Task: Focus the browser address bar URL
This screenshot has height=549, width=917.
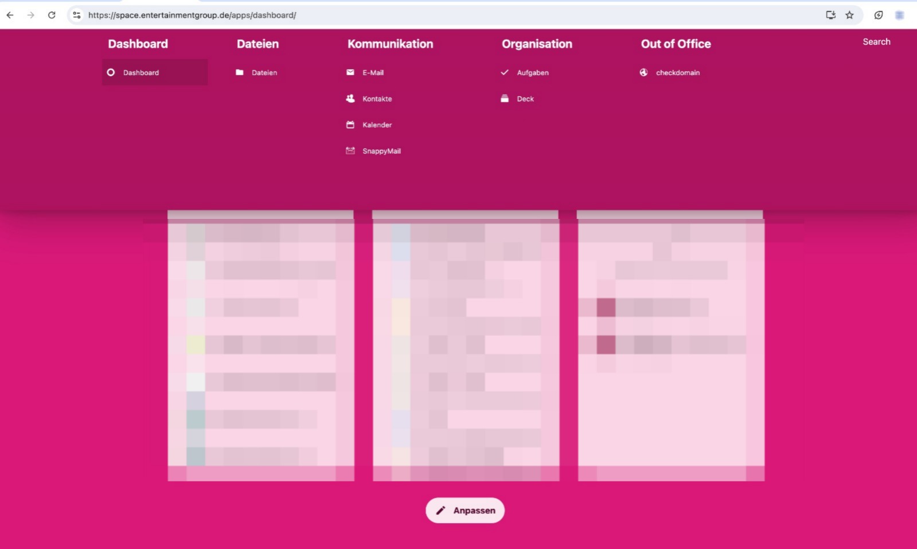Action: [401, 15]
